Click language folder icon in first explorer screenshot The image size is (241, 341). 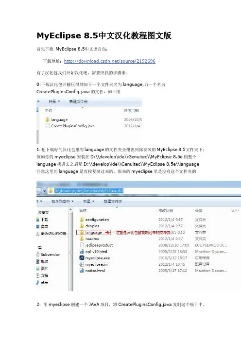point(48,119)
